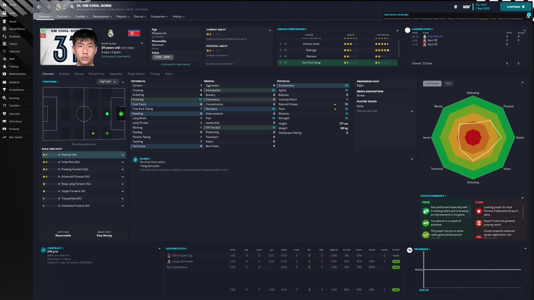
Task: Open the Transfer menu
Action: click(82, 16)
